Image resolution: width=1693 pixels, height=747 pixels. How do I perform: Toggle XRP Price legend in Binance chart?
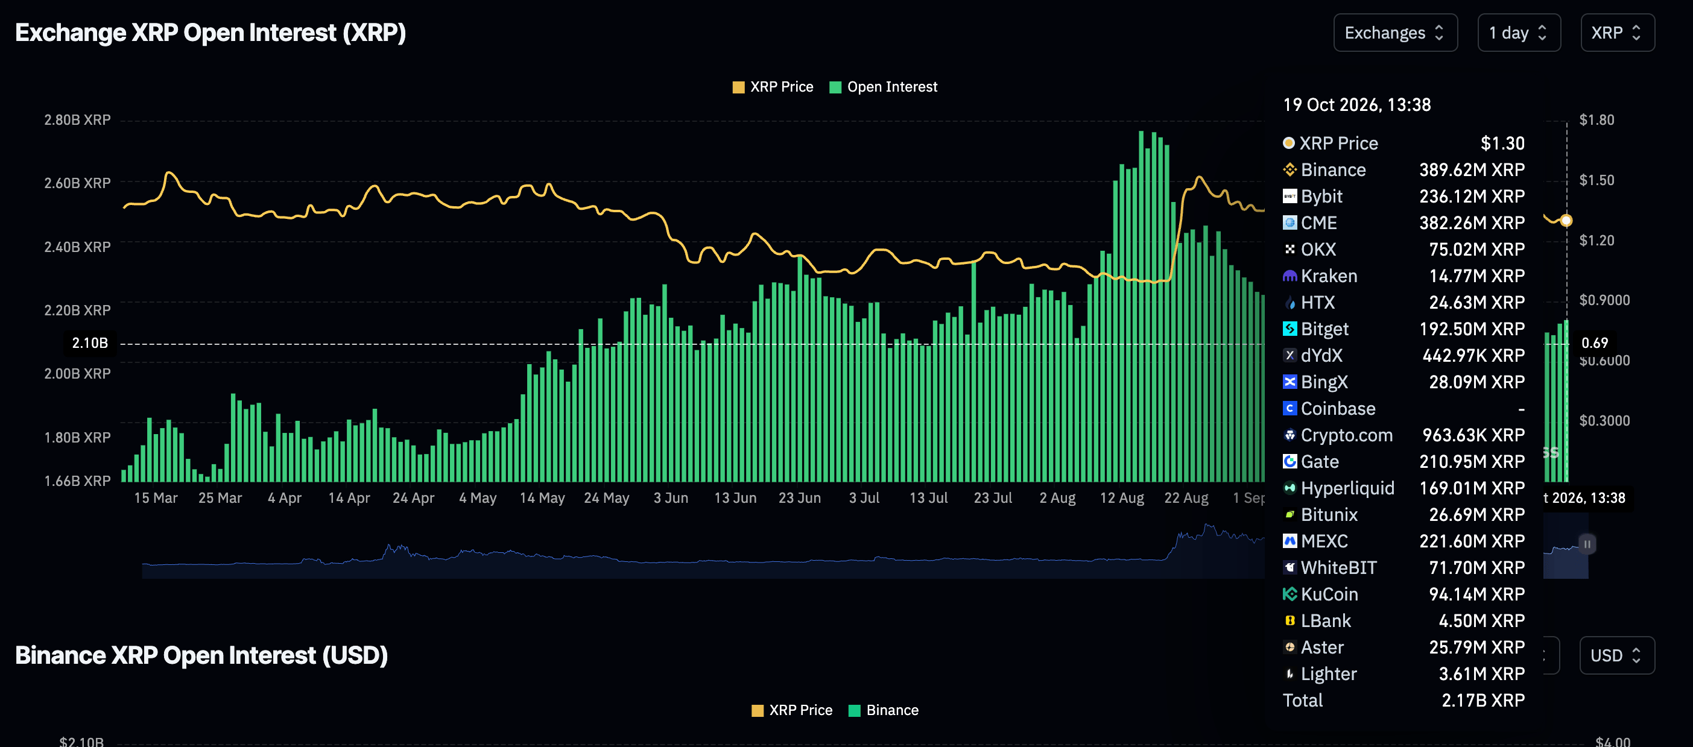(791, 710)
